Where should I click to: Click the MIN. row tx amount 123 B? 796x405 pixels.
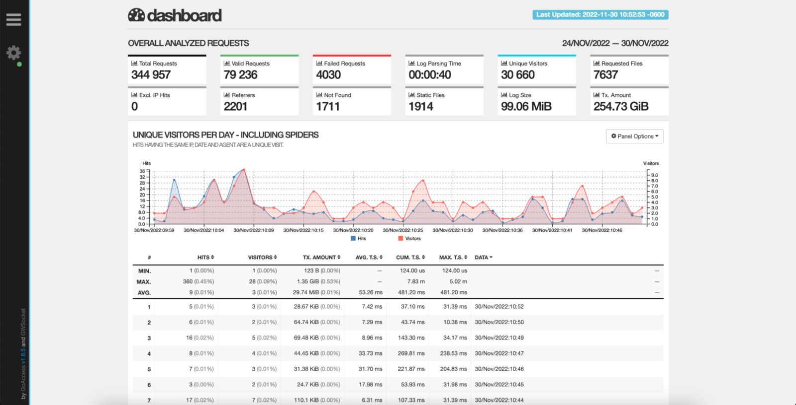point(322,270)
